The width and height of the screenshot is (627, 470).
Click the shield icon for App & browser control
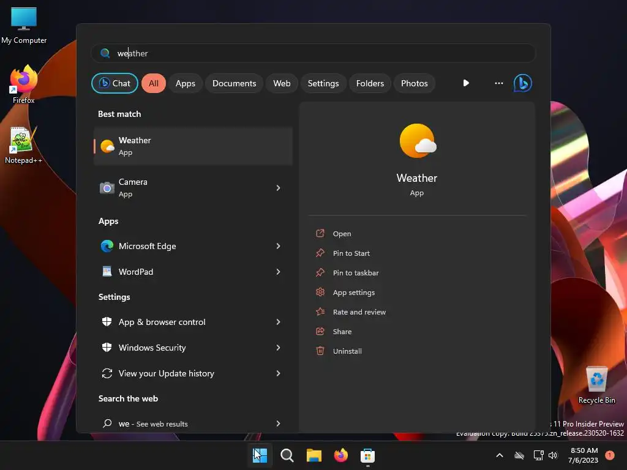pyautogui.click(x=107, y=322)
